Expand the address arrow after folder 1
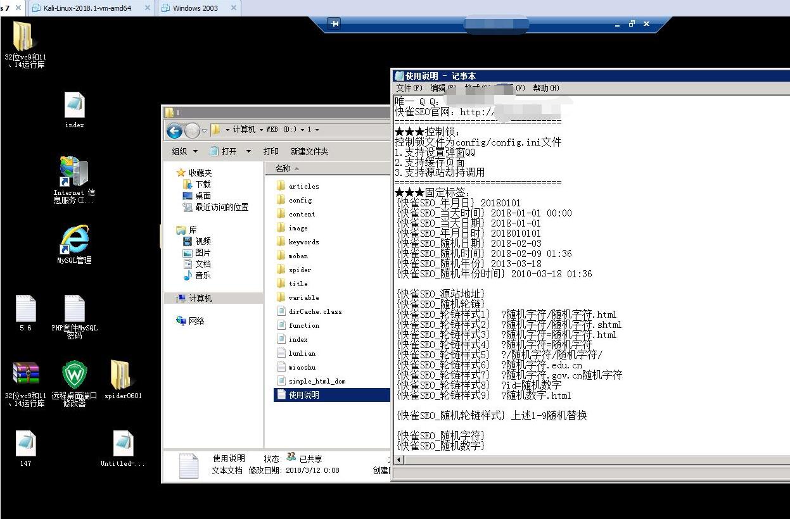 (317, 130)
